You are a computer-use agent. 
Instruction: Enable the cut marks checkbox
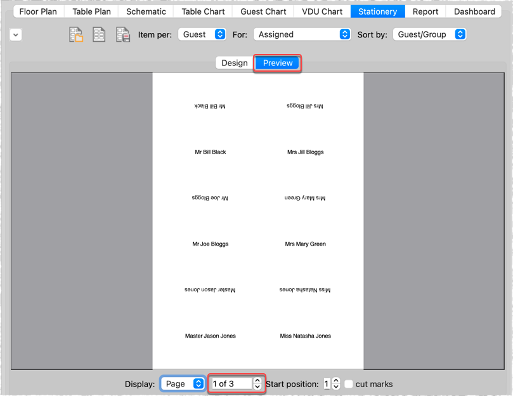tap(349, 384)
